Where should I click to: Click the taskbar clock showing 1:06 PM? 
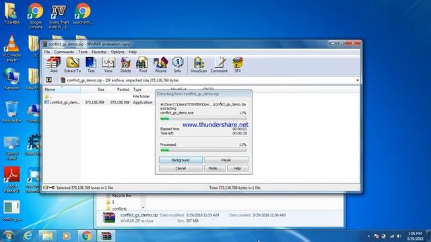click(x=416, y=236)
